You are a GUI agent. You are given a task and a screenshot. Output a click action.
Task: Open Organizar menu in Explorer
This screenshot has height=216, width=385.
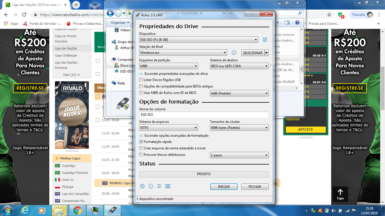tap(120, 22)
